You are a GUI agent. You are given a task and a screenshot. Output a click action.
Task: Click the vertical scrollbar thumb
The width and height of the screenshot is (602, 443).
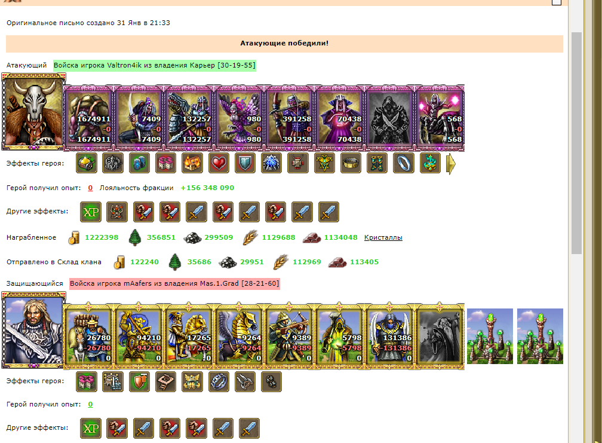tap(576, 143)
